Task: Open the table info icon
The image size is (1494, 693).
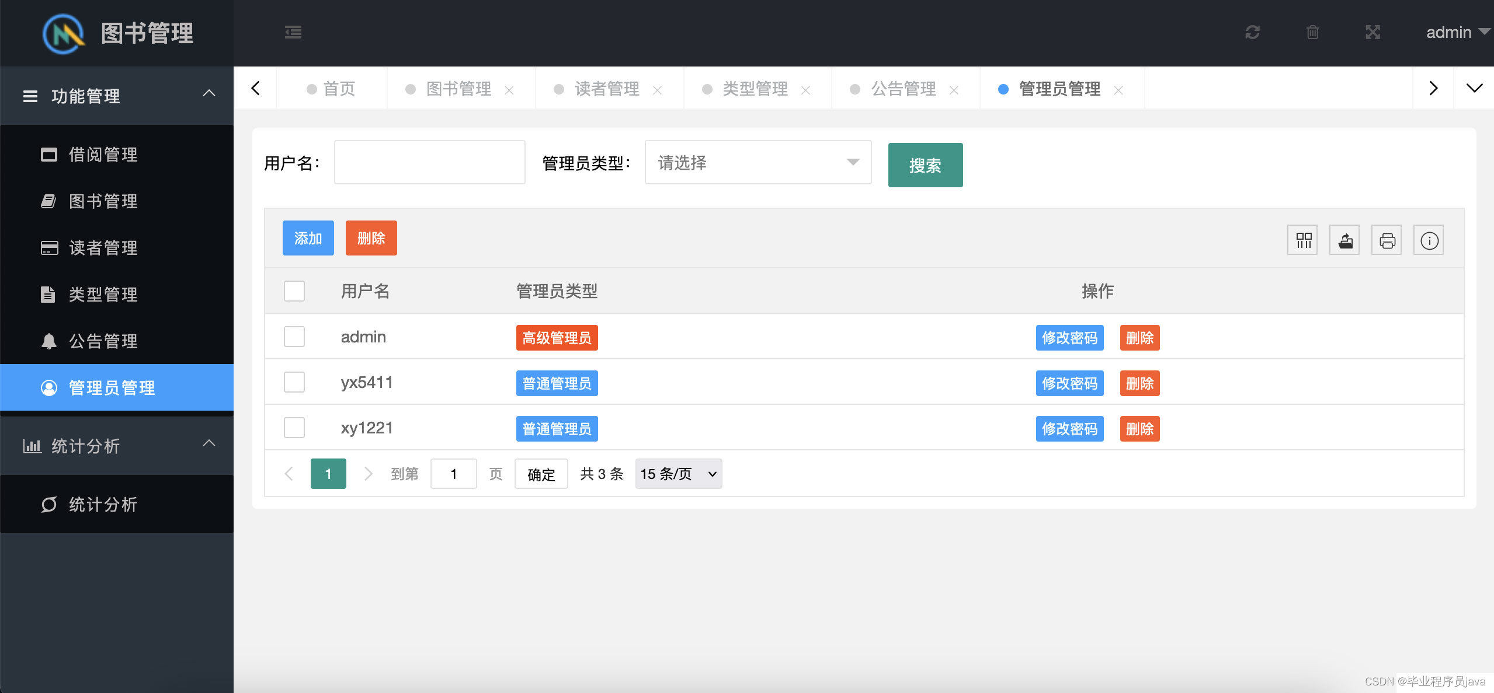Action: coord(1429,240)
